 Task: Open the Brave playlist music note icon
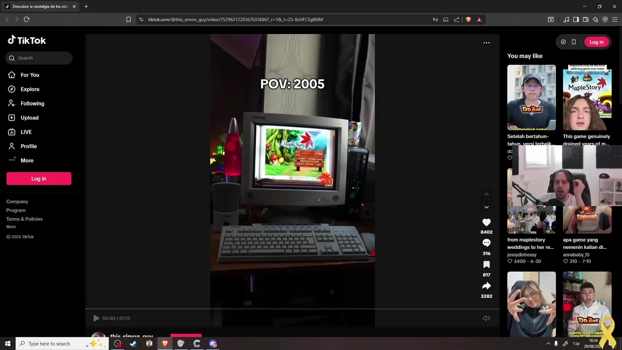coord(566,19)
